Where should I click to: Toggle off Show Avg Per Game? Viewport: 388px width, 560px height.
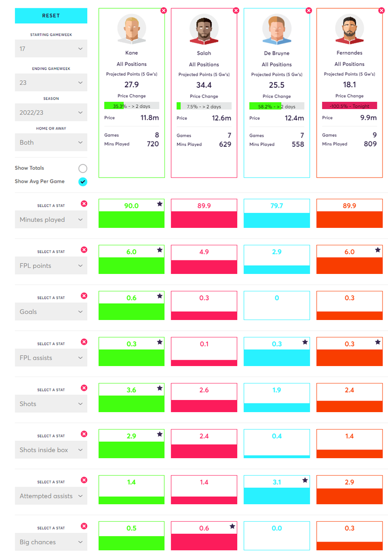point(82,182)
